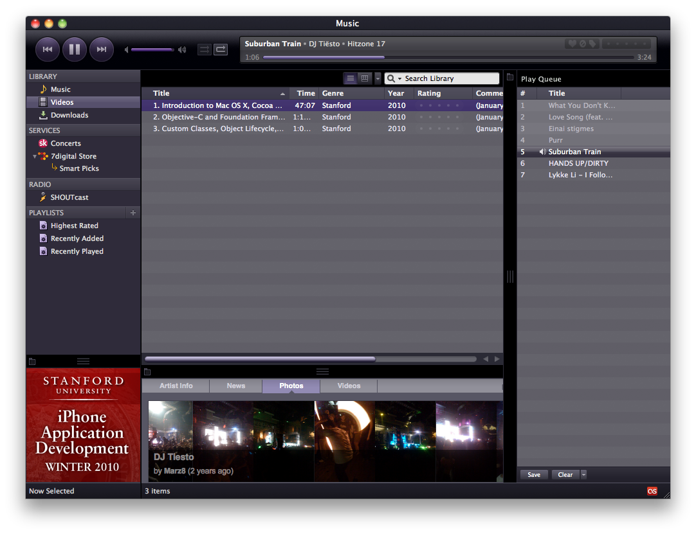Sort the library by Title column
696x534 pixels.
(x=215, y=93)
